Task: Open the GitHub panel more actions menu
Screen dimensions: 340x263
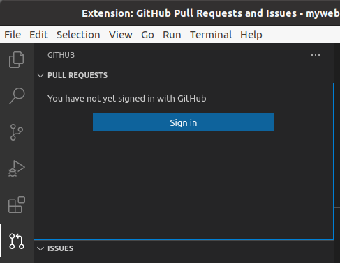Action: pos(316,55)
